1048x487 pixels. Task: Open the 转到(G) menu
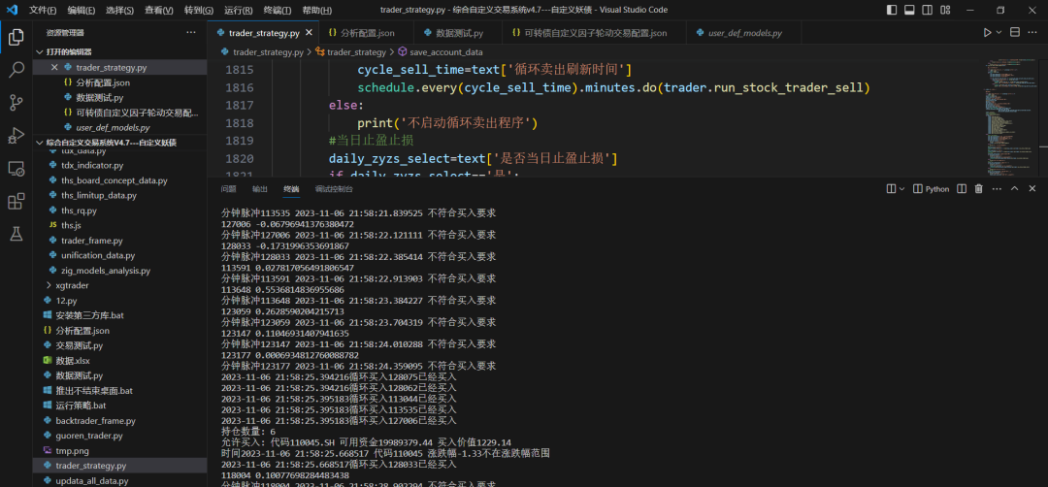point(199,10)
